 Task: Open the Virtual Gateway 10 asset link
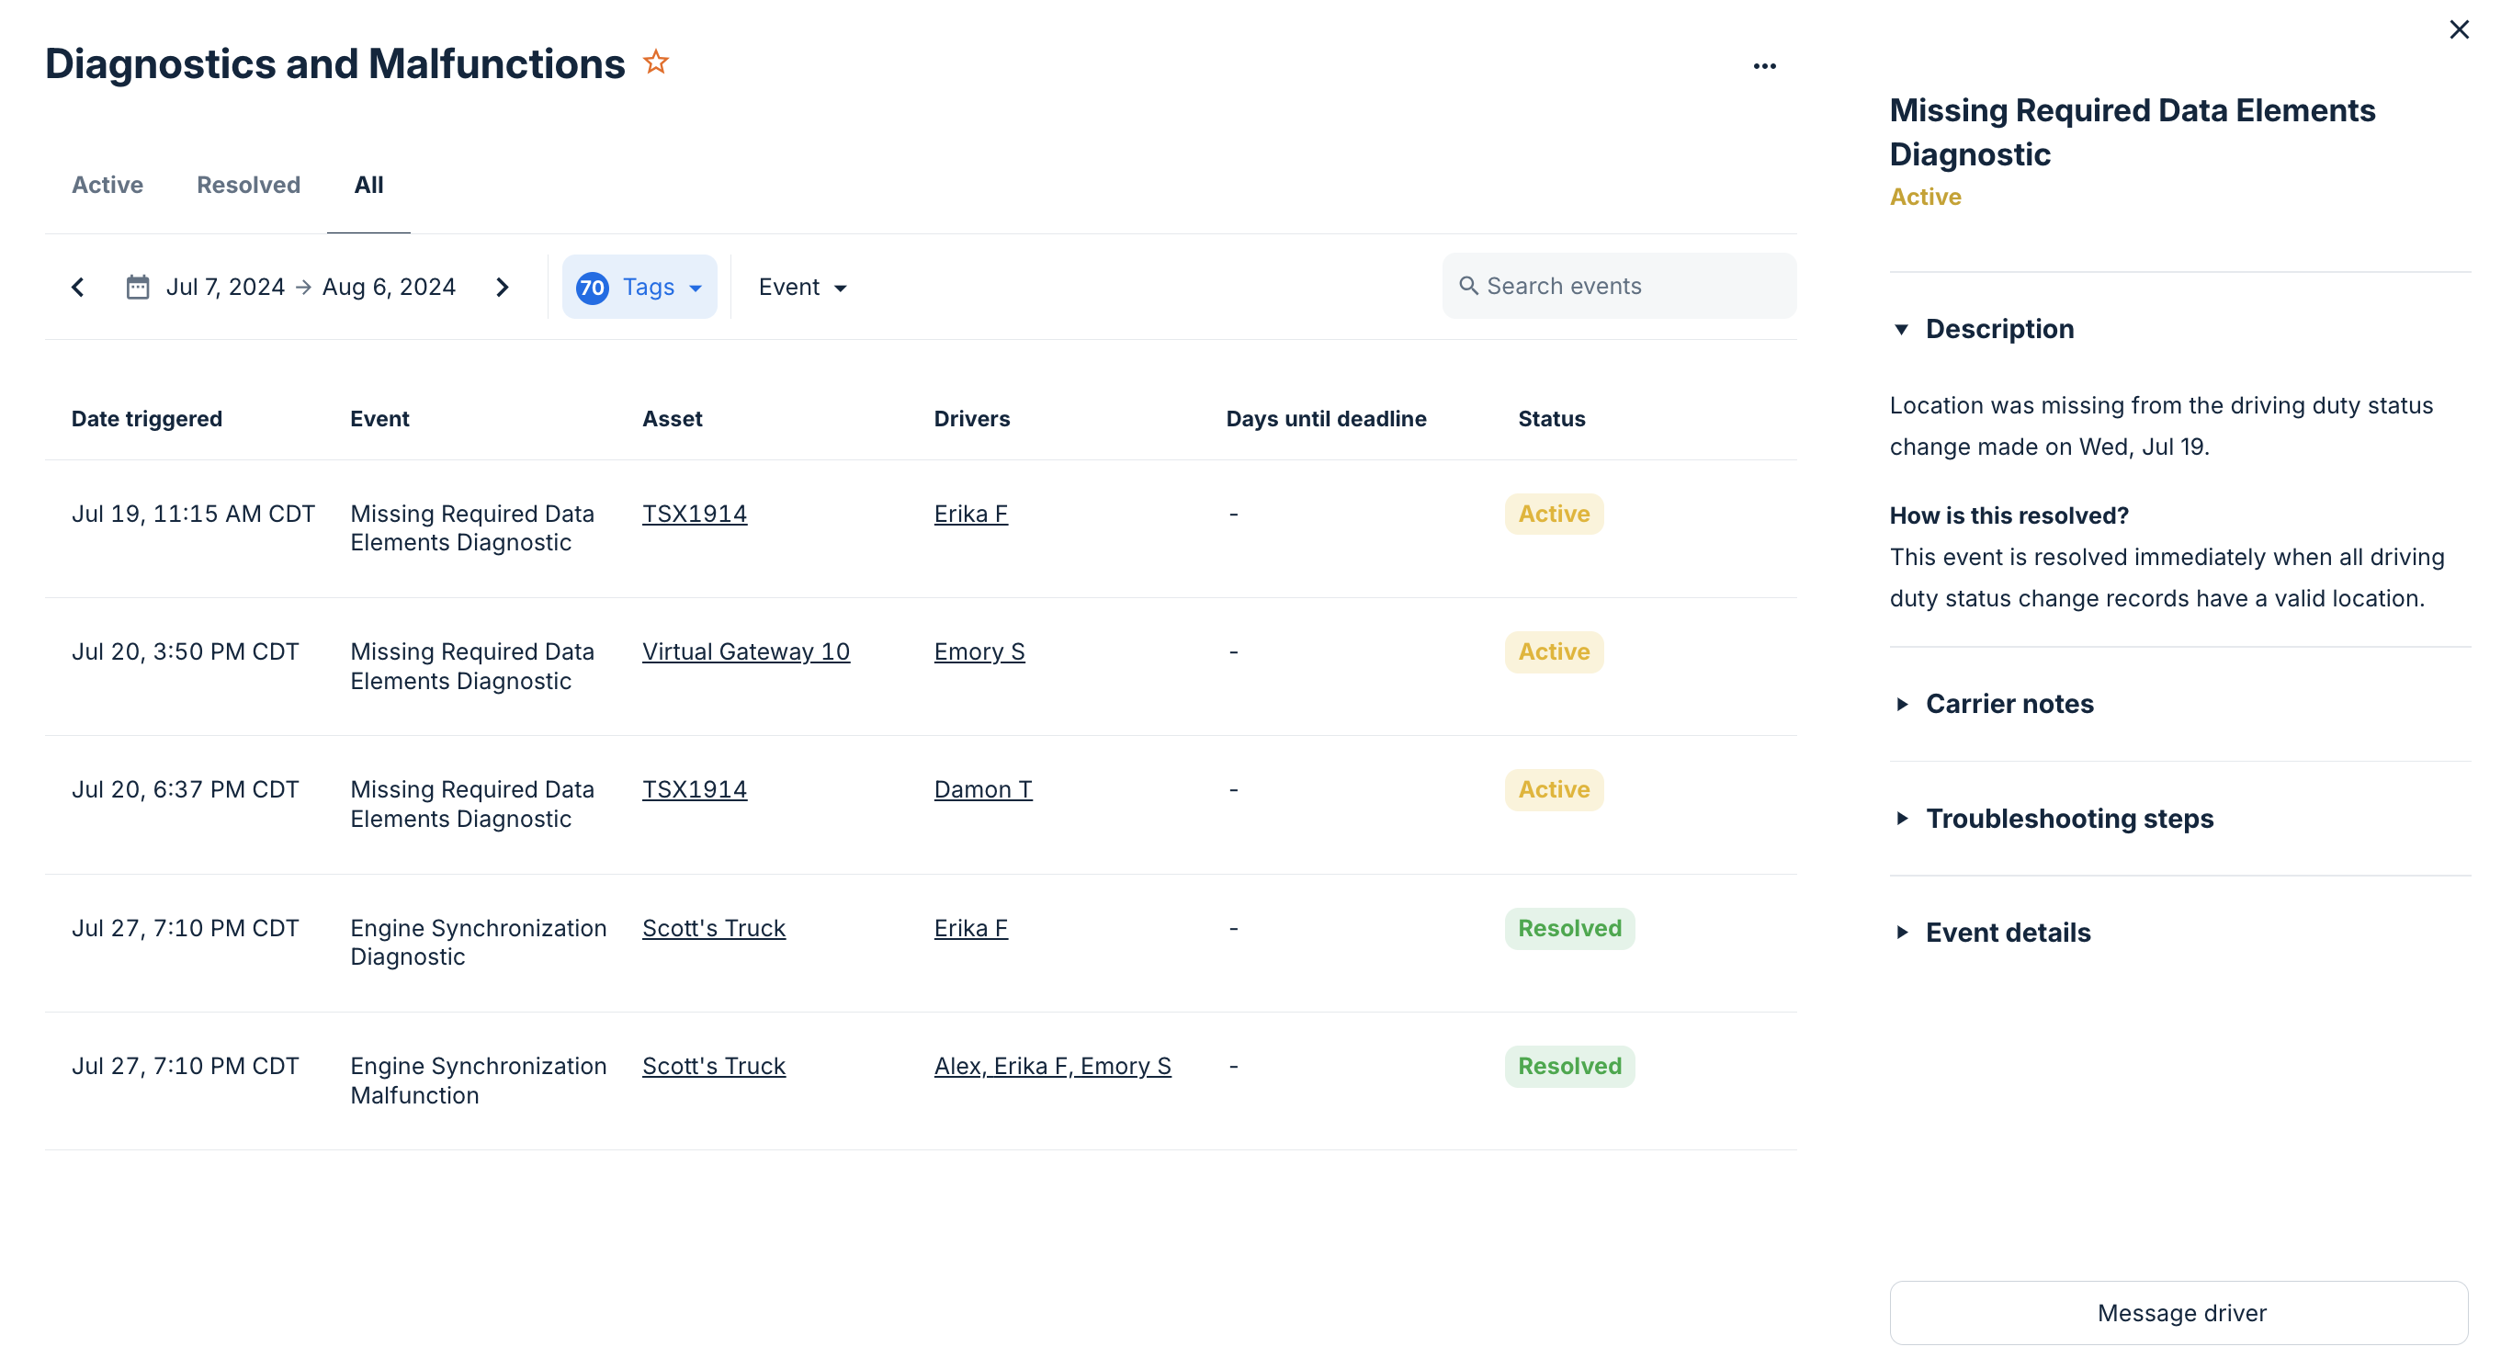746,652
